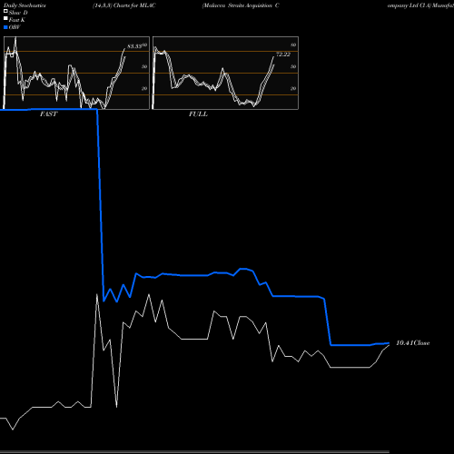This screenshot has width=454, height=454.
Task: Click the 'Fast K' legend label
Action: click(17, 20)
